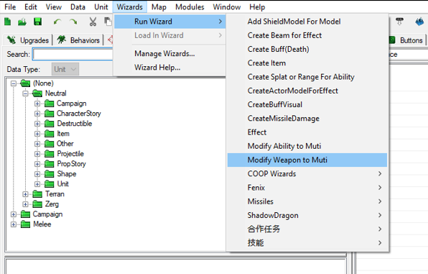Open the Map menu
The height and width of the screenshot is (274, 428).
[159, 7]
